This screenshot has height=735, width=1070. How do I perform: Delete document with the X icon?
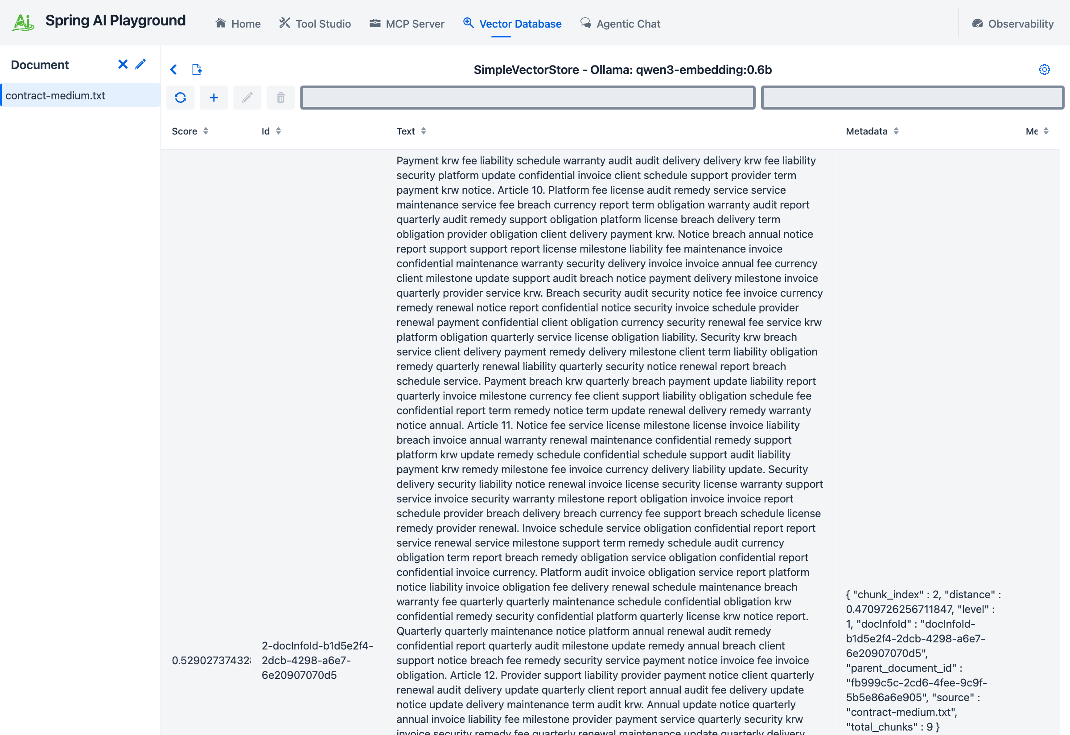coord(123,64)
